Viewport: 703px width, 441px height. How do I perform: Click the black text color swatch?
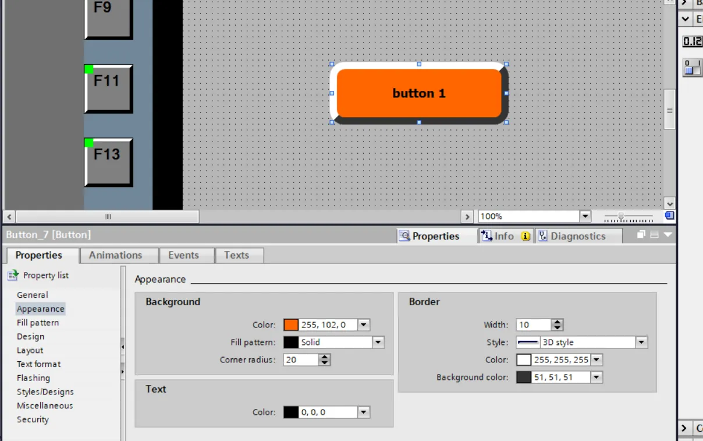coord(291,412)
